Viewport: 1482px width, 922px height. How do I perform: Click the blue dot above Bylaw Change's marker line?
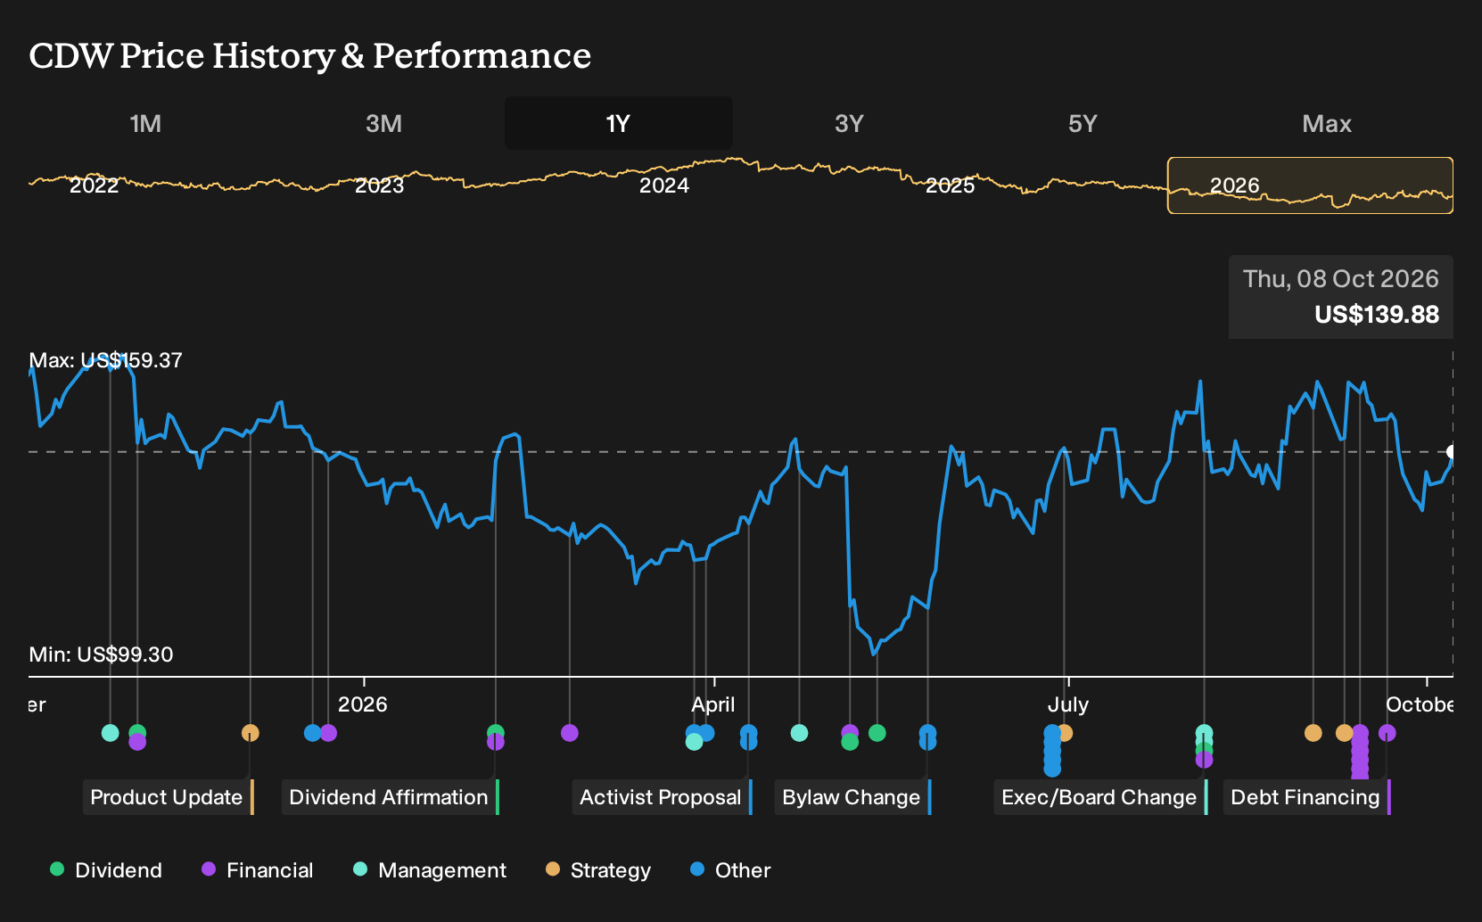928,733
